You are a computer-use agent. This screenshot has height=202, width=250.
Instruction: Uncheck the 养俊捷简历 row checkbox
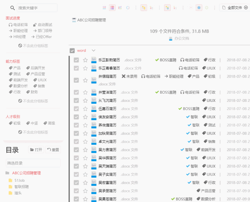(x=76, y=125)
